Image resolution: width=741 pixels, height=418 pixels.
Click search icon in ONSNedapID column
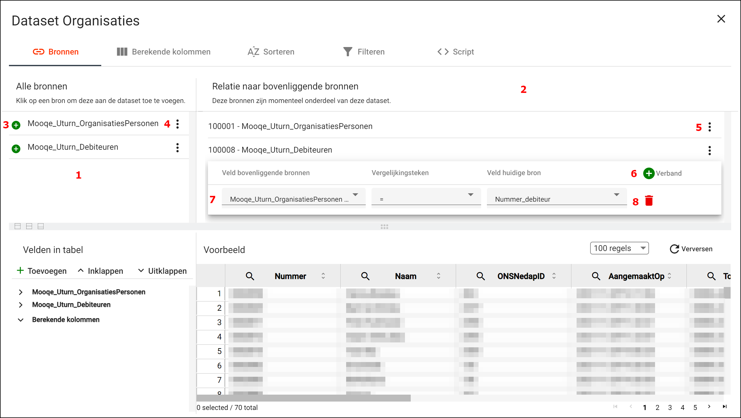click(481, 276)
